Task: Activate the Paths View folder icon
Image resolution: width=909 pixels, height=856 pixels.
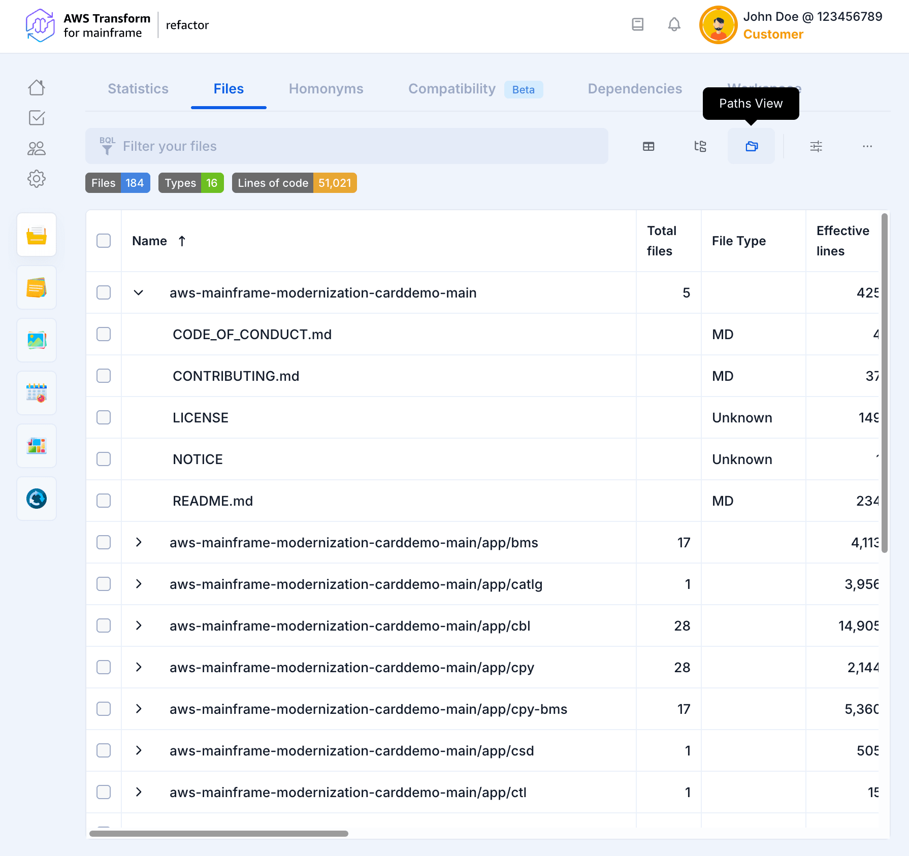Action: (751, 146)
